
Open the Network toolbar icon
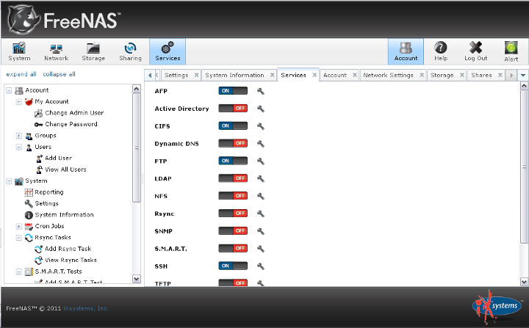pos(56,51)
